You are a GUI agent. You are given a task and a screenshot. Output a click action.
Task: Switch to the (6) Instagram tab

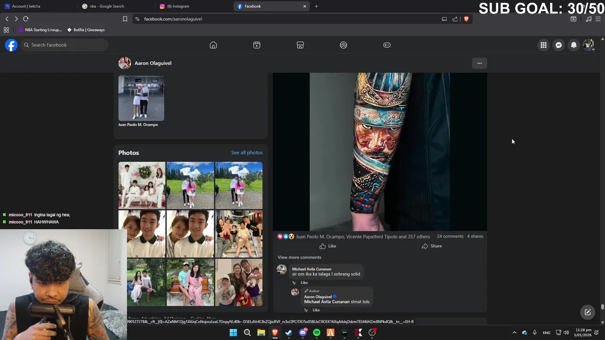[194, 6]
